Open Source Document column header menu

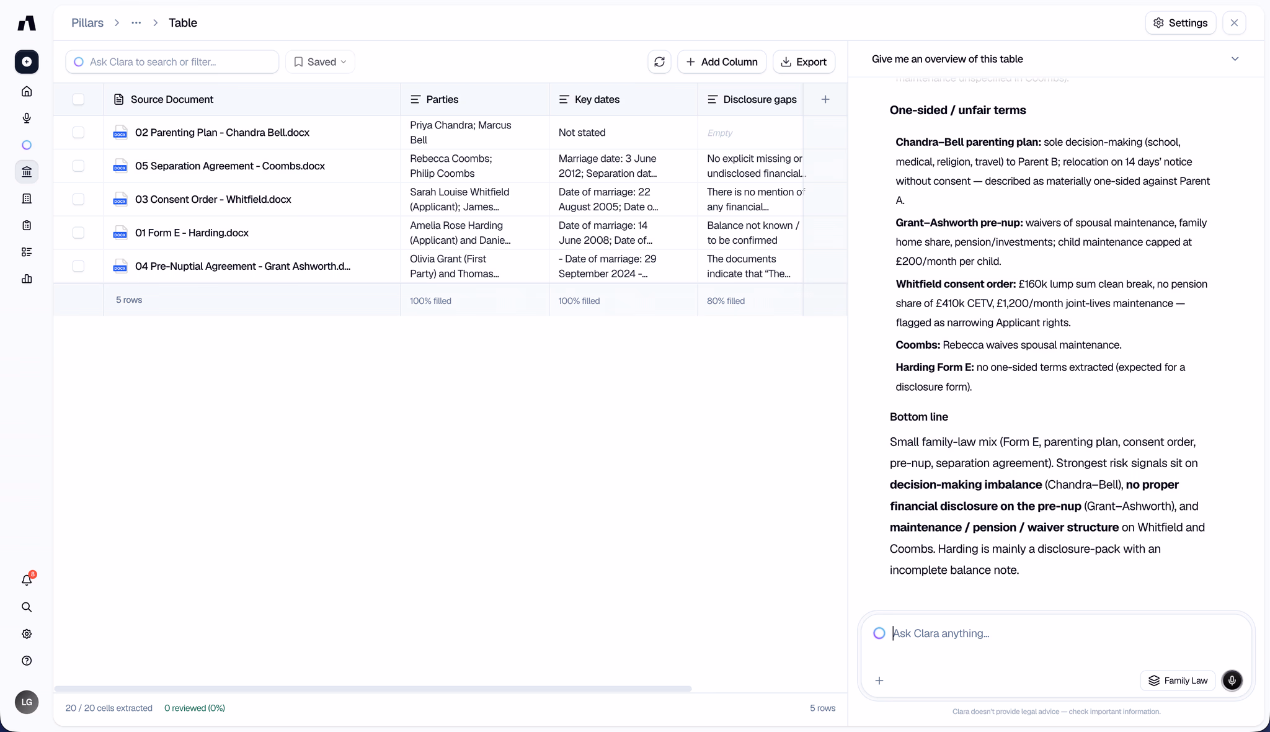pyautogui.click(x=252, y=99)
